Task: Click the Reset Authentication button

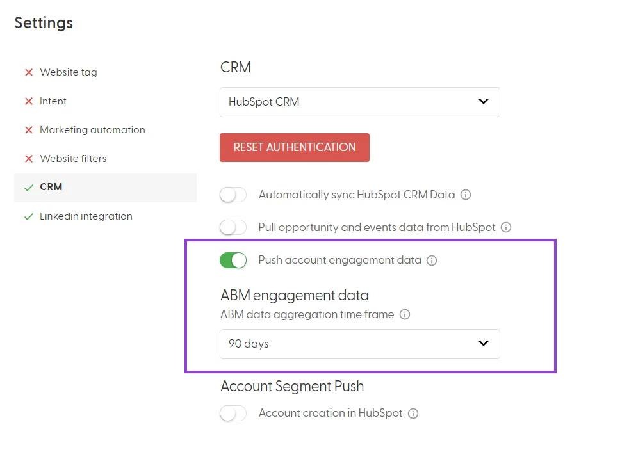Action: [x=295, y=147]
